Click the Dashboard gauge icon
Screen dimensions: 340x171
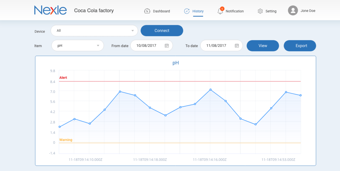tap(147, 11)
